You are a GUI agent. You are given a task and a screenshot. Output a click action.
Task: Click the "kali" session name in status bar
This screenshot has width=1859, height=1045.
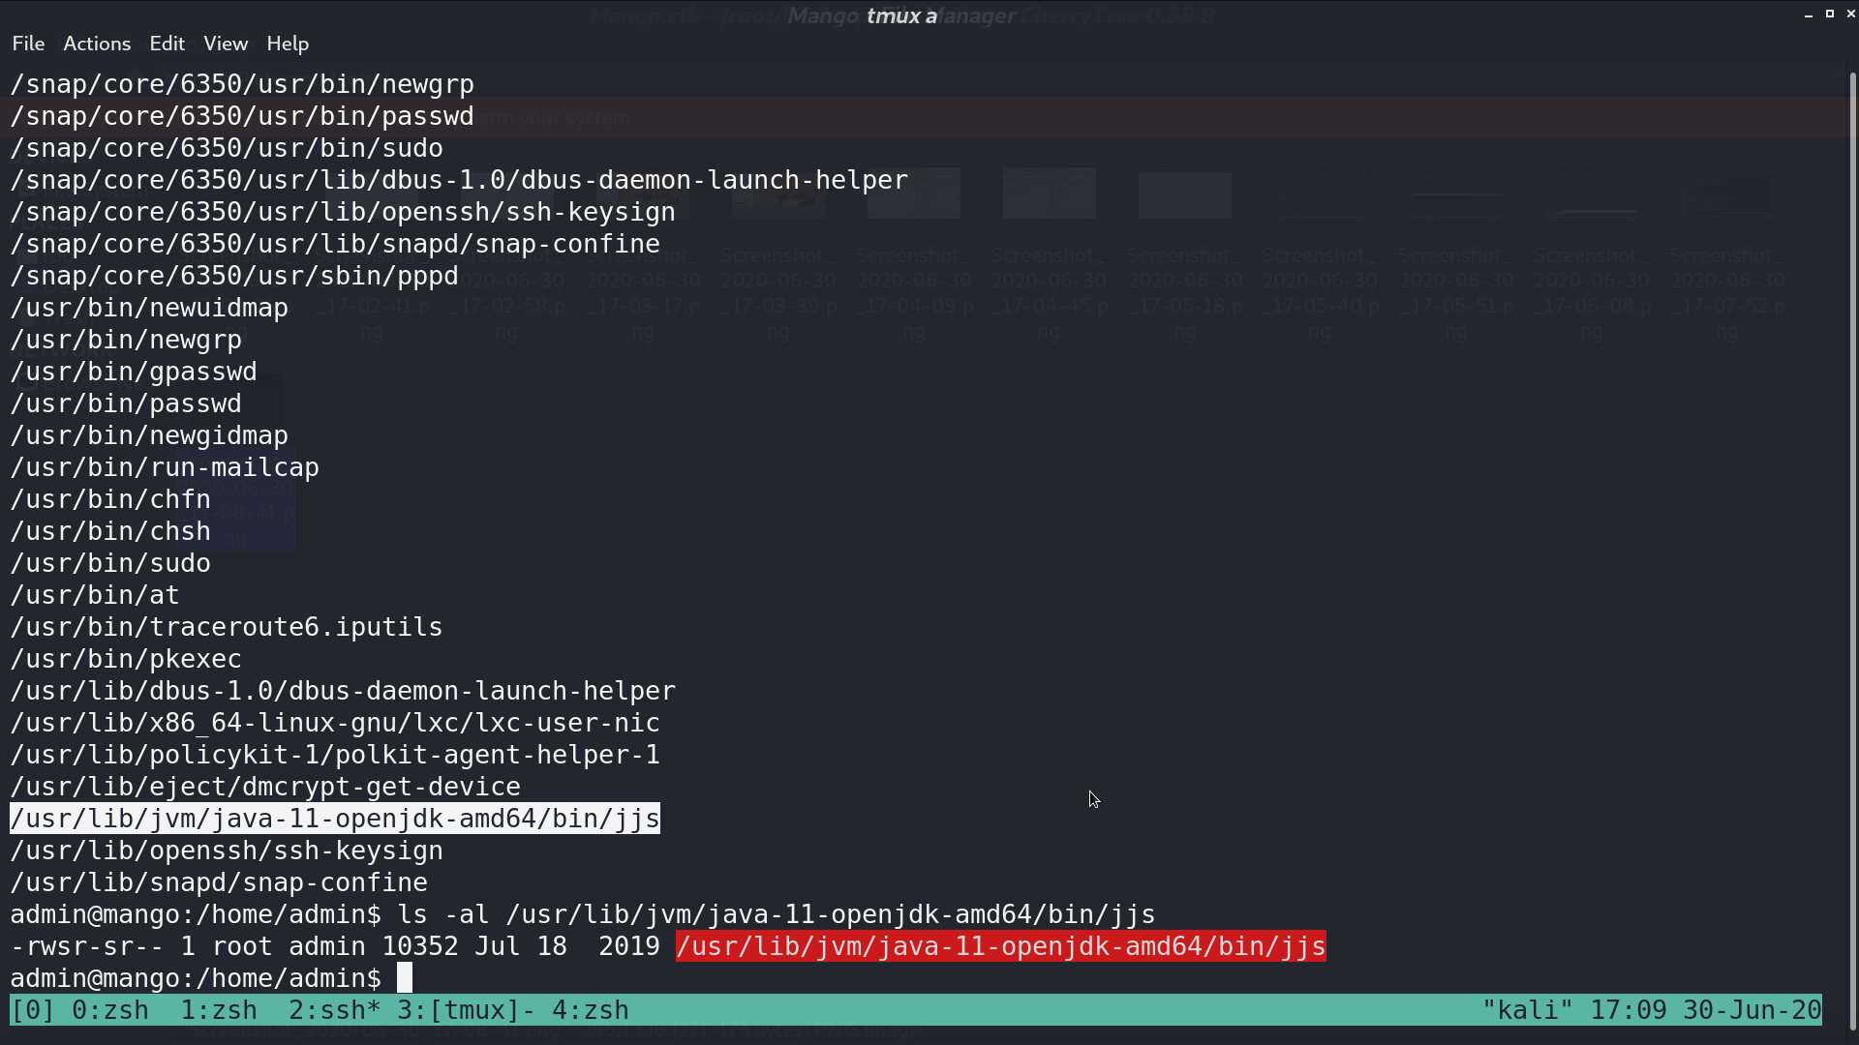pos(1528,1010)
